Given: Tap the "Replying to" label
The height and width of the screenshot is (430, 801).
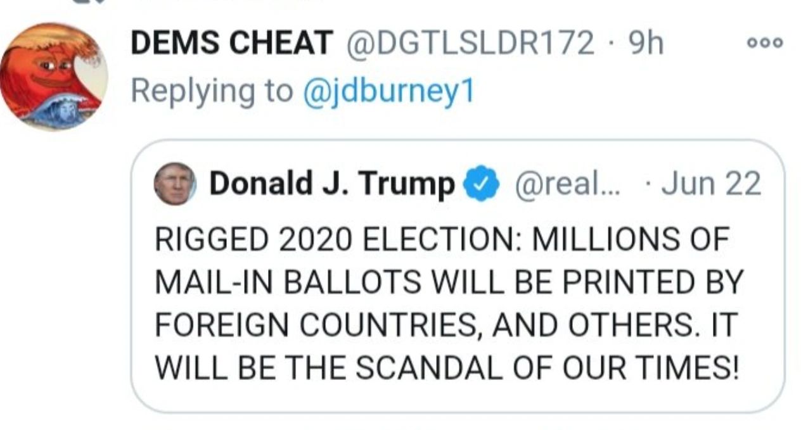Looking at the screenshot, I should [x=212, y=91].
